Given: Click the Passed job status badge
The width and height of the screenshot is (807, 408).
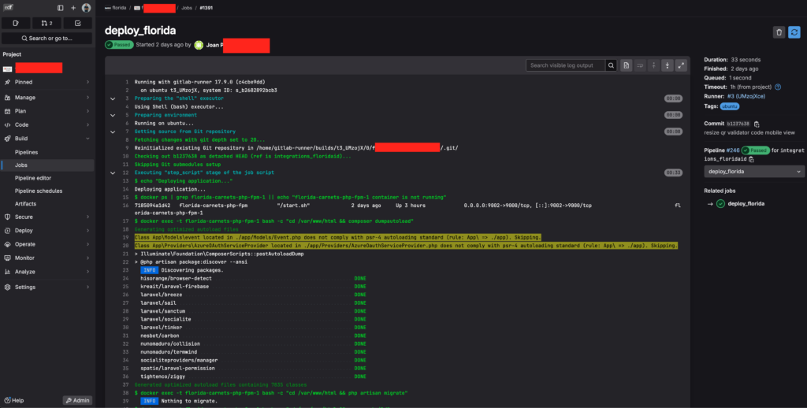Looking at the screenshot, I should point(119,45).
